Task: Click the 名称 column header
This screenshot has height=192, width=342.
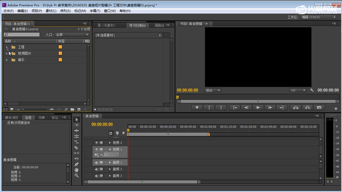Action: point(8,41)
